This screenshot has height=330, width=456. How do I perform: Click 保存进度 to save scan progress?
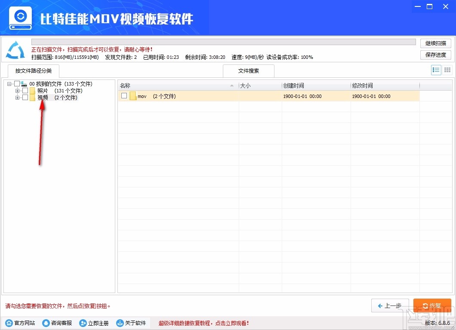click(436, 55)
